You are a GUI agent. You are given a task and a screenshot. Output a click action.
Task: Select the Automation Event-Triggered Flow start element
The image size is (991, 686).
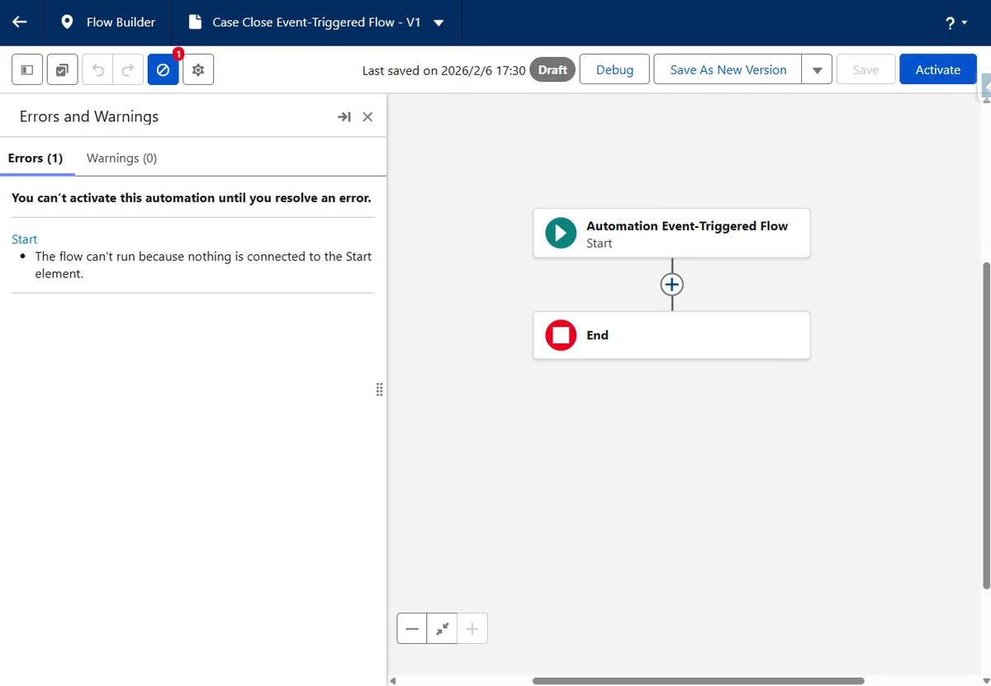click(671, 234)
